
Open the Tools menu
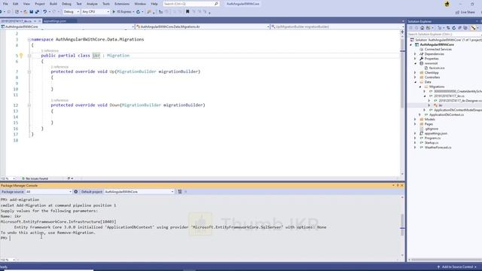pyautogui.click(x=106, y=4)
